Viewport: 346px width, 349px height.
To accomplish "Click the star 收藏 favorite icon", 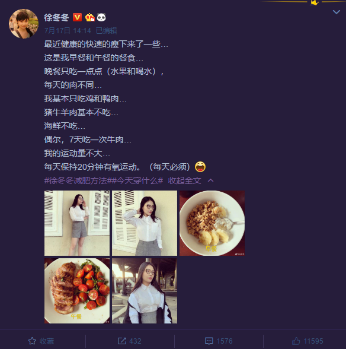I will coord(32,341).
